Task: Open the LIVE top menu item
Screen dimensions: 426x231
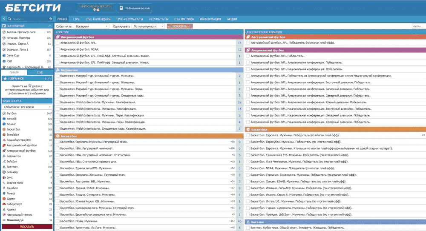Action: click(x=76, y=19)
